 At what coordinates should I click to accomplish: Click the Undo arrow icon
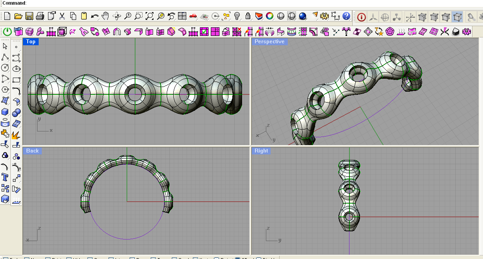point(94,16)
